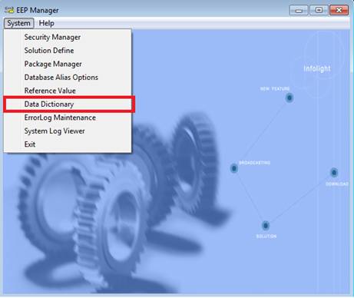The image size is (354, 298).
Task: Click the BROADCASTING node dot
Action: point(233,168)
